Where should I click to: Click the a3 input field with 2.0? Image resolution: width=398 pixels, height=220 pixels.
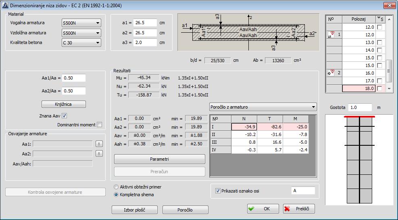click(x=145, y=42)
